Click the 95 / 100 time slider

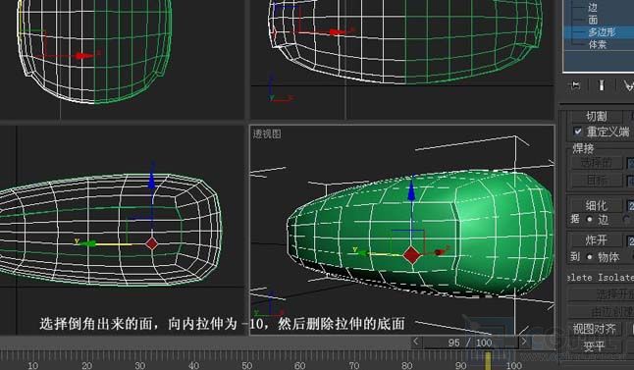pos(470,343)
